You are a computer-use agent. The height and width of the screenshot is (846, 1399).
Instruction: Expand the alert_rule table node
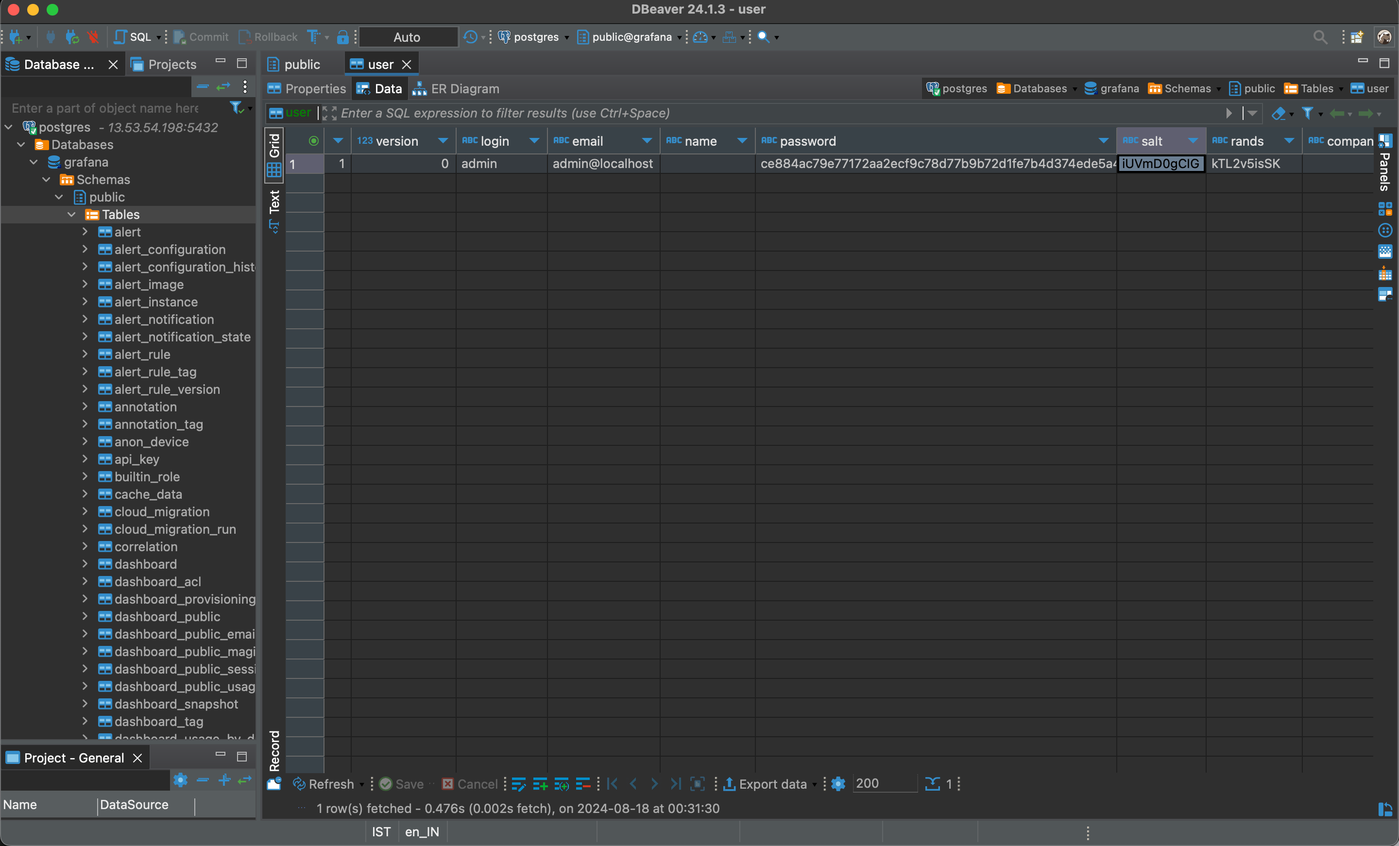85,355
